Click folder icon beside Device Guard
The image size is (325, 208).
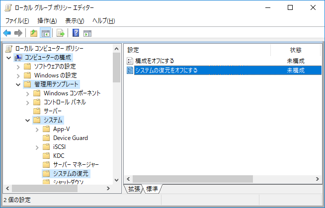[46, 138]
